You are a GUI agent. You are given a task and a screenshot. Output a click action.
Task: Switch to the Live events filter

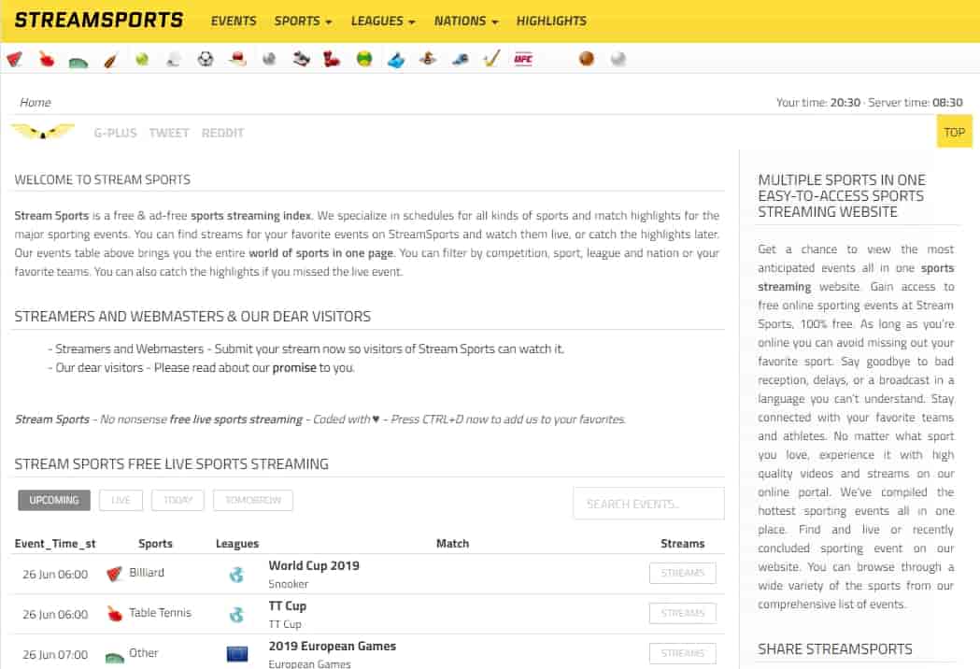pyautogui.click(x=121, y=500)
